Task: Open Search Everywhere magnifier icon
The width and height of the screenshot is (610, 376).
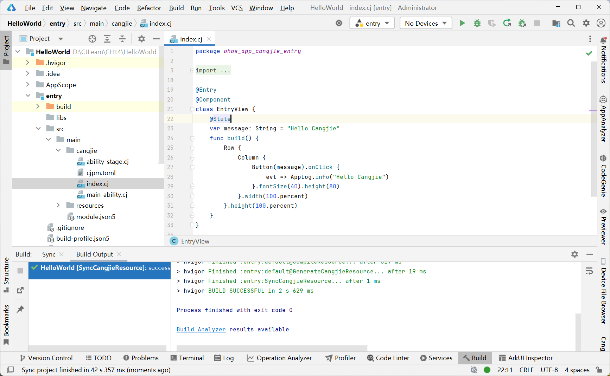Action: tap(571, 23)
